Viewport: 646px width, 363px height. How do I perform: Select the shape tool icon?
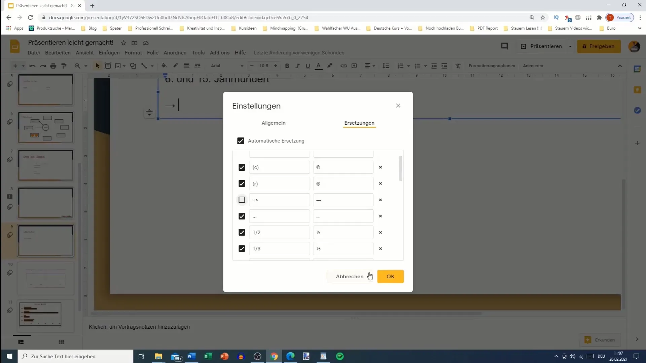pos(133,66)
